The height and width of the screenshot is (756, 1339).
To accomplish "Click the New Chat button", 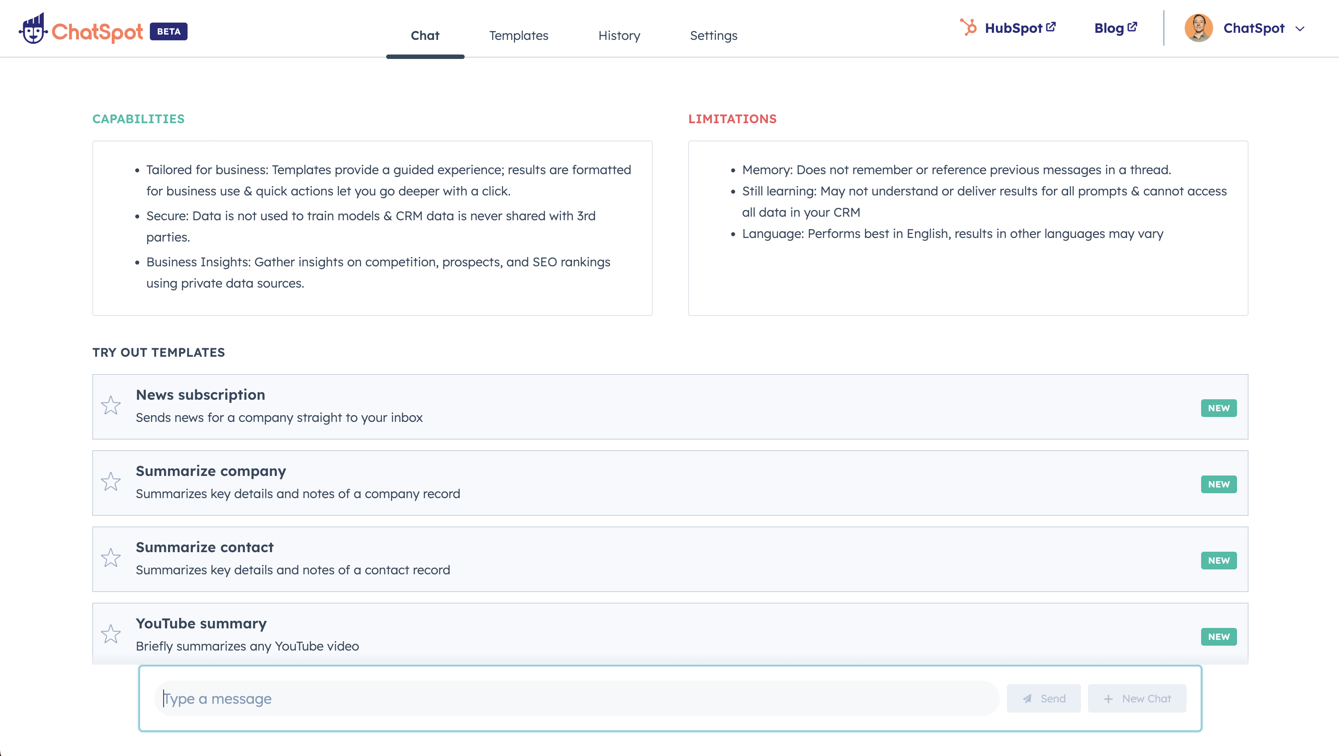I will (x=1138, y=698).
